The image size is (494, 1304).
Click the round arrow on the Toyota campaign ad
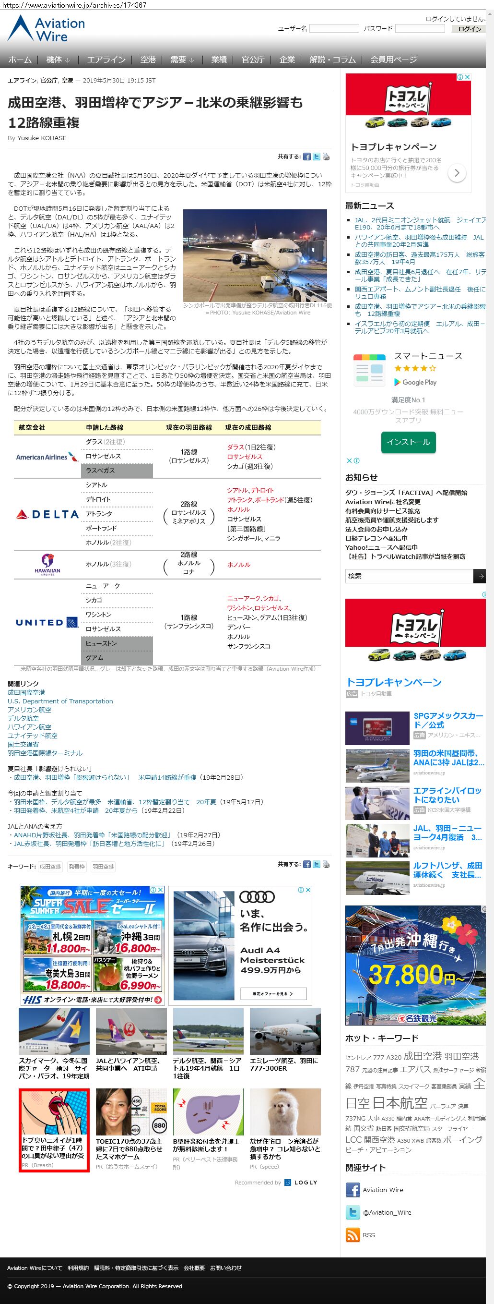(x=457, y=173)
